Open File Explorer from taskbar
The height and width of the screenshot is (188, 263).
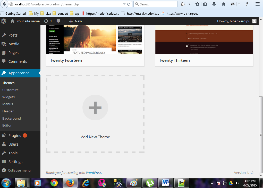[x=21, y=183]
